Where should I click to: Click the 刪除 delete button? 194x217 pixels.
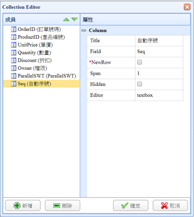point(62,206)
